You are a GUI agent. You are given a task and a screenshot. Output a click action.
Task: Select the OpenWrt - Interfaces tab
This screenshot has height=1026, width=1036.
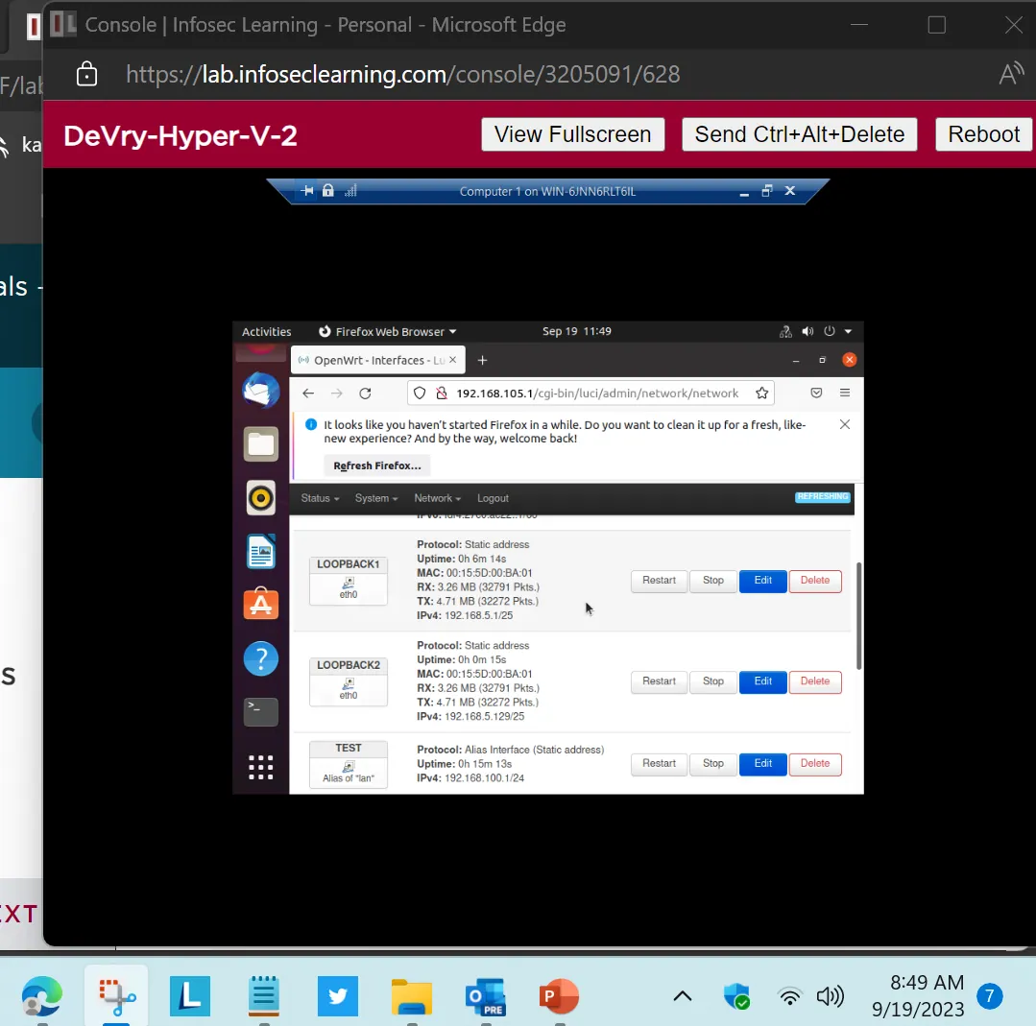click(378, 360)
